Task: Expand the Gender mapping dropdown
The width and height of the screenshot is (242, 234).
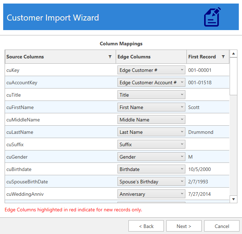Action: coord(151,157)
